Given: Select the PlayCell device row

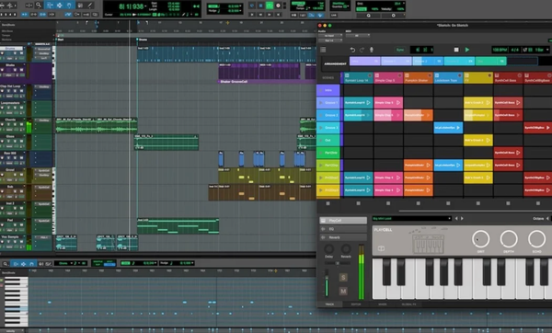Looking at the screenshot, I should pos(343,221).
